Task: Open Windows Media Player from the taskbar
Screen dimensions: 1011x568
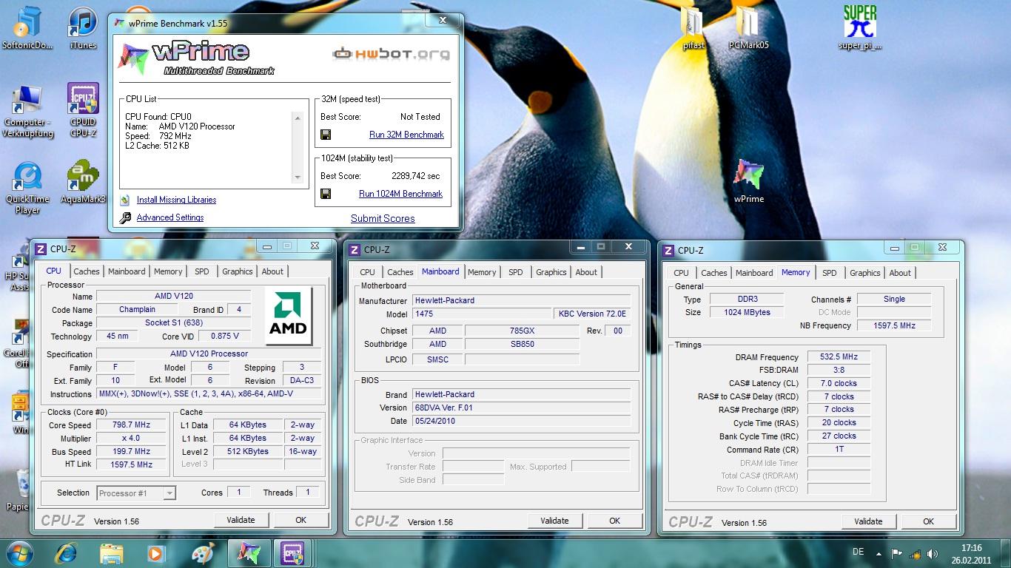Action: [x=155, y=553]
